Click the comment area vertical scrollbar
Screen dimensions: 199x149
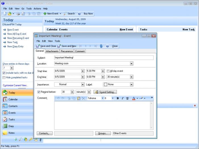click(151, 116)
